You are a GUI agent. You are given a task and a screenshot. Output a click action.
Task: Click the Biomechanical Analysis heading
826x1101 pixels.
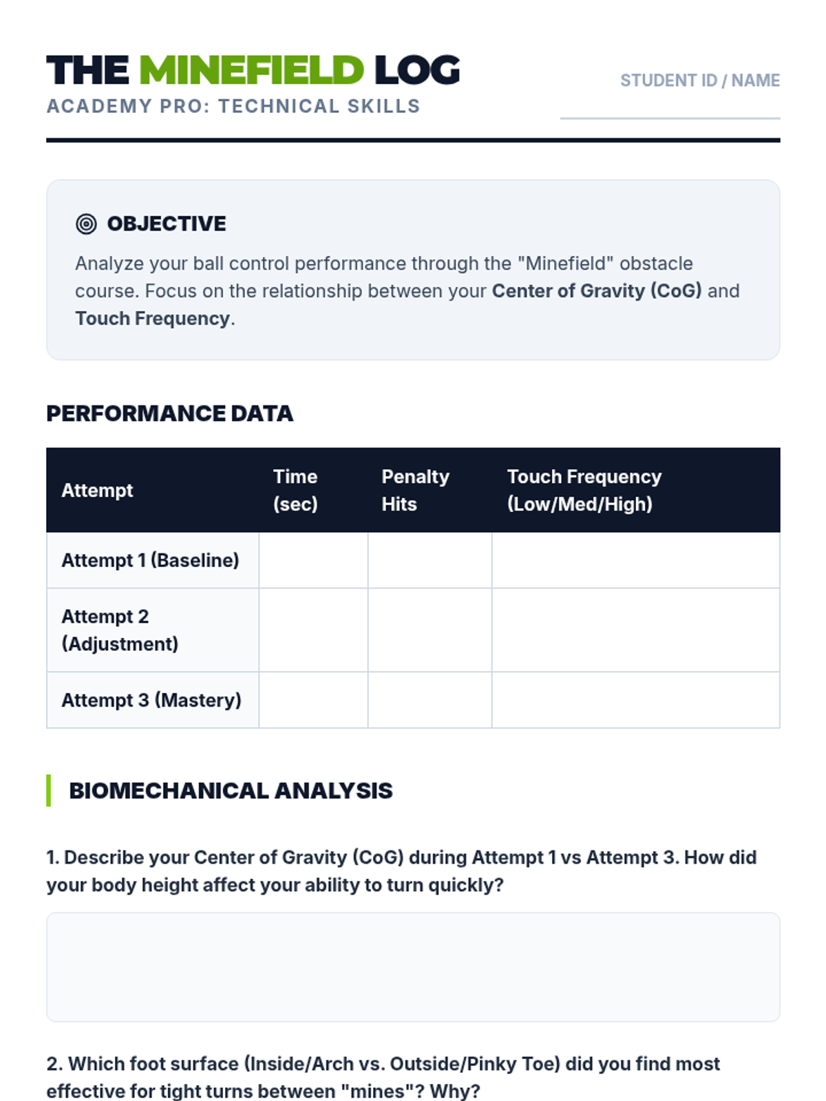click(x=231, y=791)
